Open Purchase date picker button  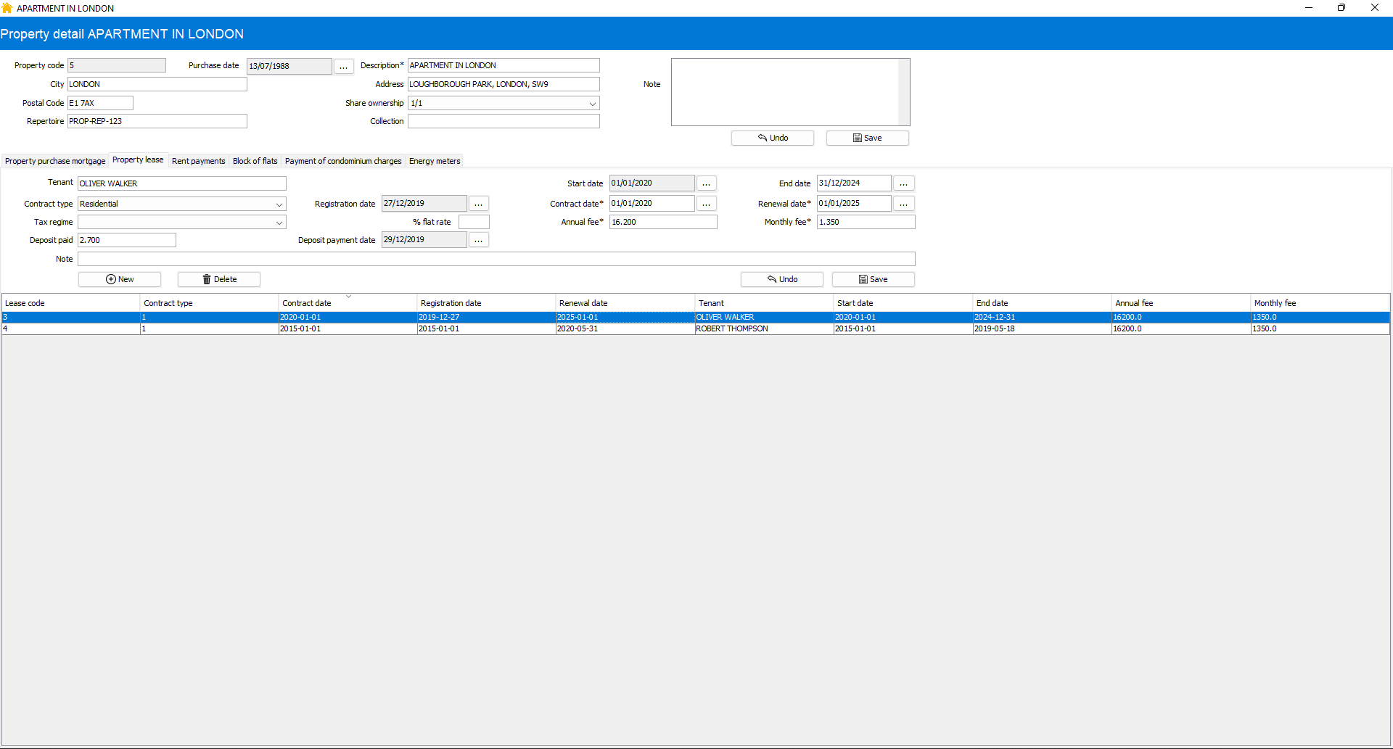pos(343,66)
